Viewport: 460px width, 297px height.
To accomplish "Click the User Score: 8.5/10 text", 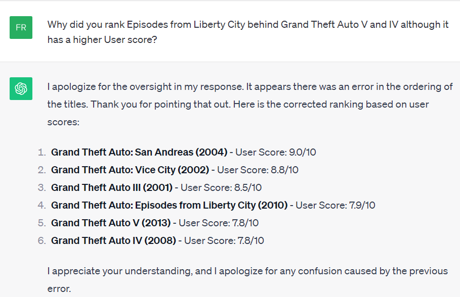I will click(x=221, y=187).
